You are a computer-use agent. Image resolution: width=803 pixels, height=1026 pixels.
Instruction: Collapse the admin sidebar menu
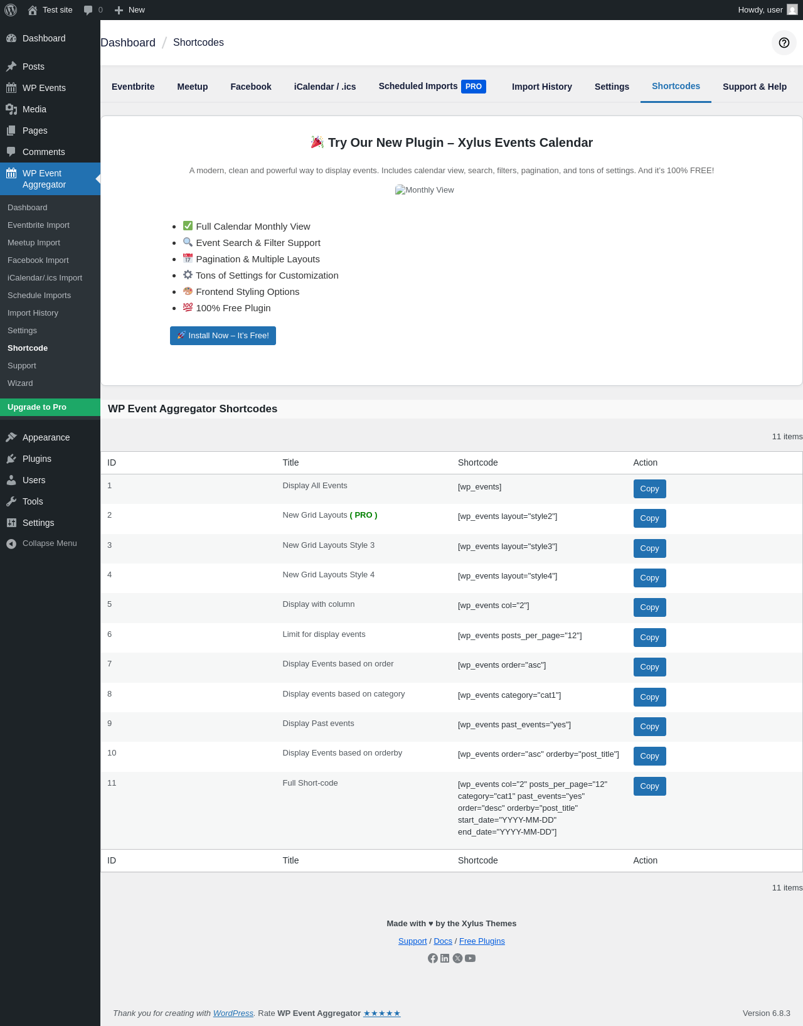[x=41, y=543]
